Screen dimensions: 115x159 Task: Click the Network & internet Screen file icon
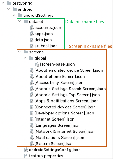(x=32, y=132)
